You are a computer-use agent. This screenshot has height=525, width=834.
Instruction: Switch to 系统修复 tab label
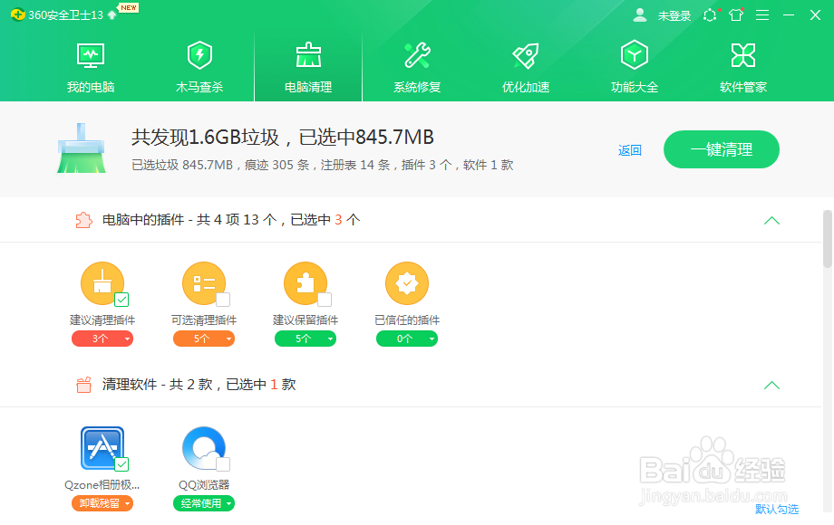[417, 87]
